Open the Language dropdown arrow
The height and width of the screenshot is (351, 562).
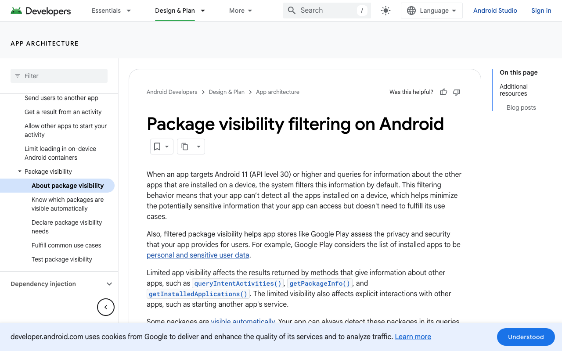[454, 11]
